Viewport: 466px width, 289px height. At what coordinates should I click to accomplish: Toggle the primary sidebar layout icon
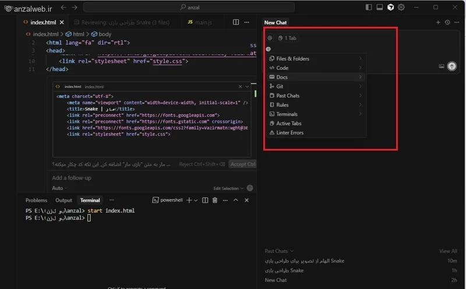click(369, 8)
